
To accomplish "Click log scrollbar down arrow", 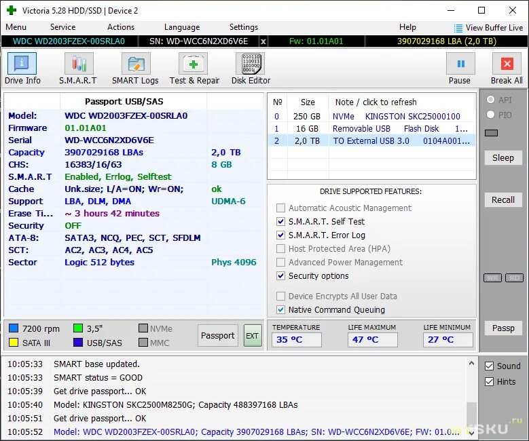I will click(x=471, y=433).
